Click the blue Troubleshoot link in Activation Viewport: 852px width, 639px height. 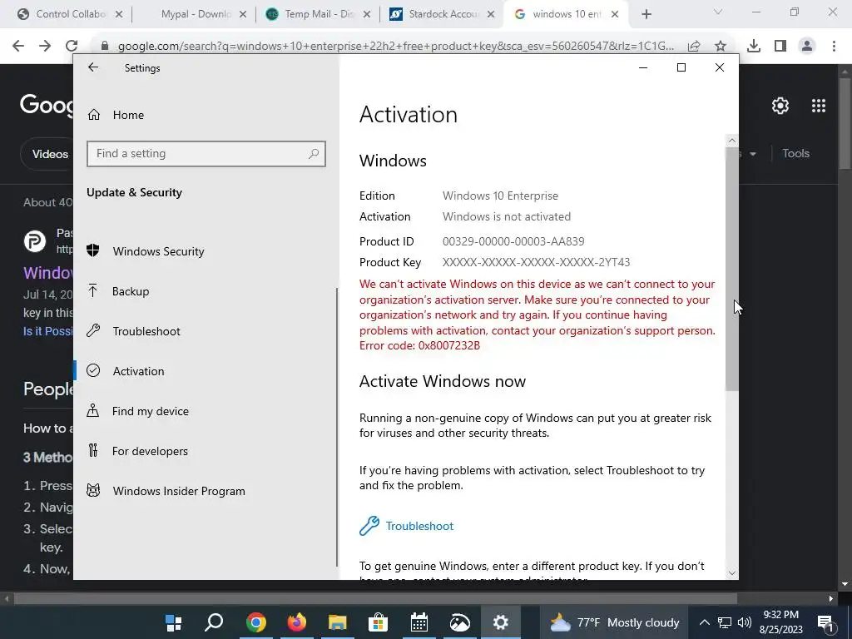click(419, 526)
